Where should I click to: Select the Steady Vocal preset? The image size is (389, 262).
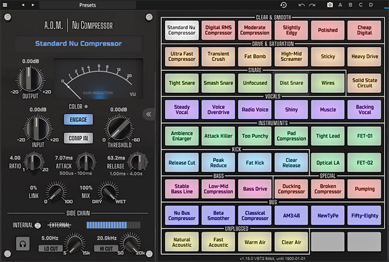182,109
